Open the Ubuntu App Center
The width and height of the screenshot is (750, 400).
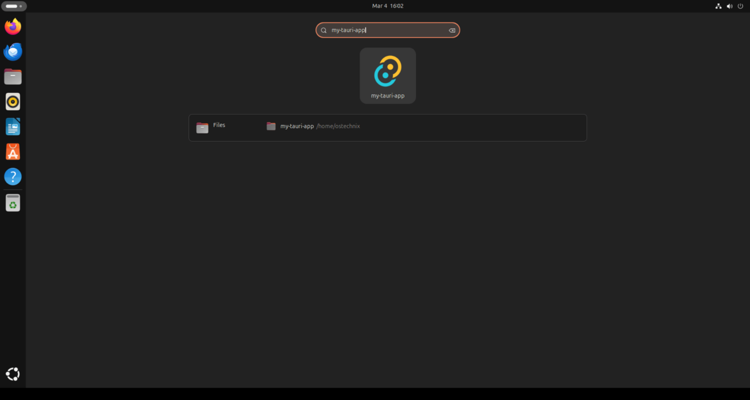(x=12, y=151)
